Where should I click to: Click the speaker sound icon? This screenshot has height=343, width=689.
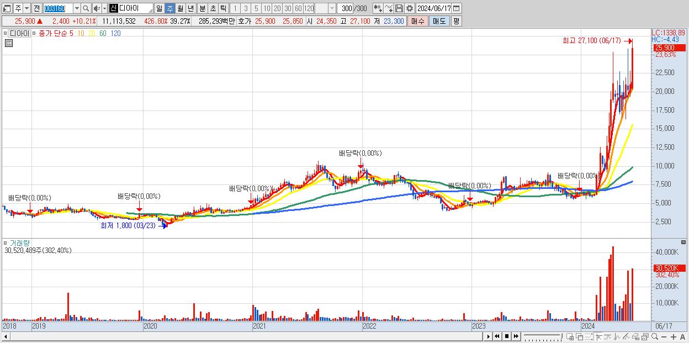coord(97,8)
